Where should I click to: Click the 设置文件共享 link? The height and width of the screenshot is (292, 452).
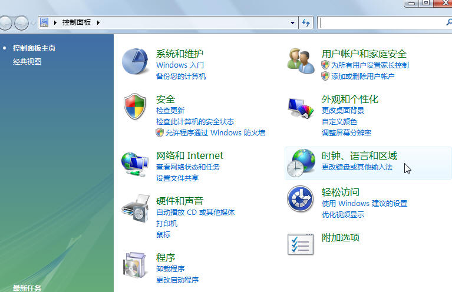pyautogui.click(x=177, y=178)
